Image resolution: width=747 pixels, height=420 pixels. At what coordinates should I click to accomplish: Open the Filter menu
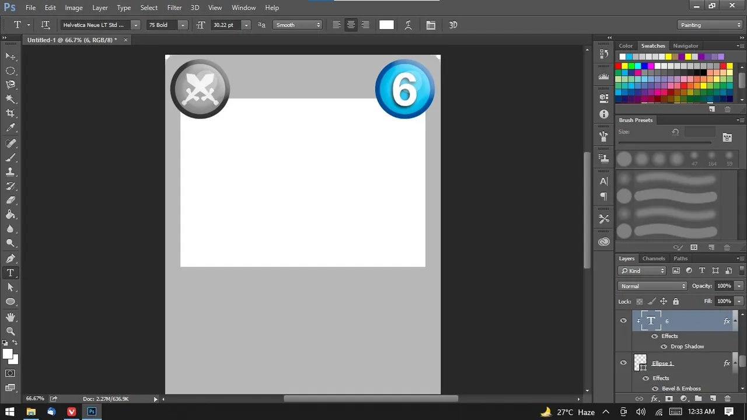(174, 8)
